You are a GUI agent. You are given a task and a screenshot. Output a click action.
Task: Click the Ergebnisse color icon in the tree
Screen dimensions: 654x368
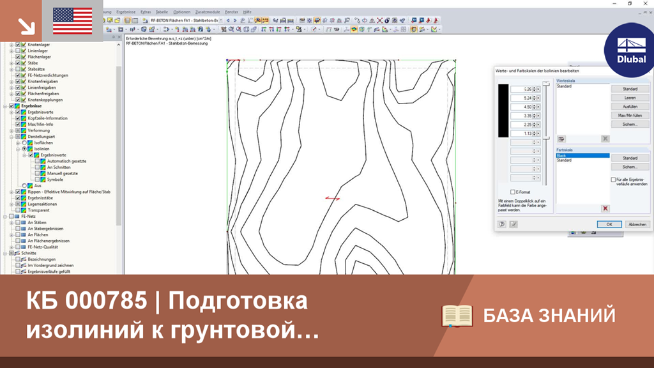(17, 106)
